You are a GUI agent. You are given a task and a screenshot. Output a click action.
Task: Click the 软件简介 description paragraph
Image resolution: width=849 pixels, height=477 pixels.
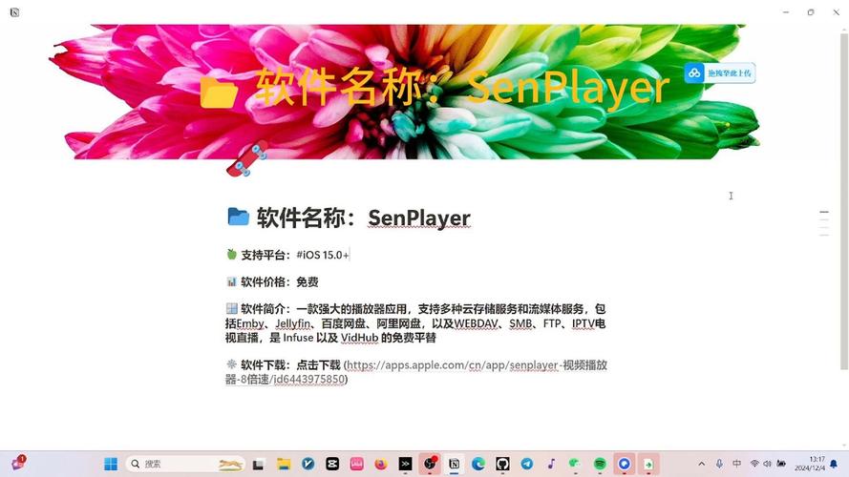pos(415,323)
